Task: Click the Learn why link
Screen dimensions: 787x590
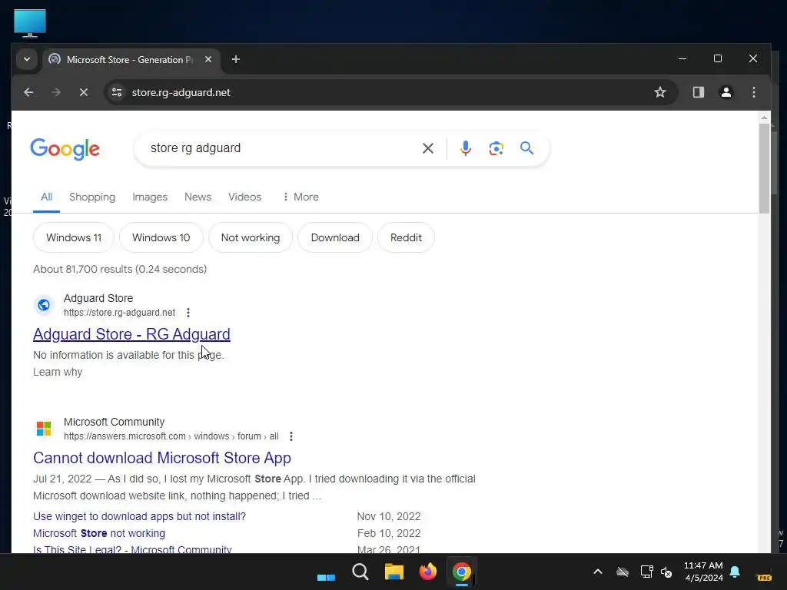Action: pos(58,372)
